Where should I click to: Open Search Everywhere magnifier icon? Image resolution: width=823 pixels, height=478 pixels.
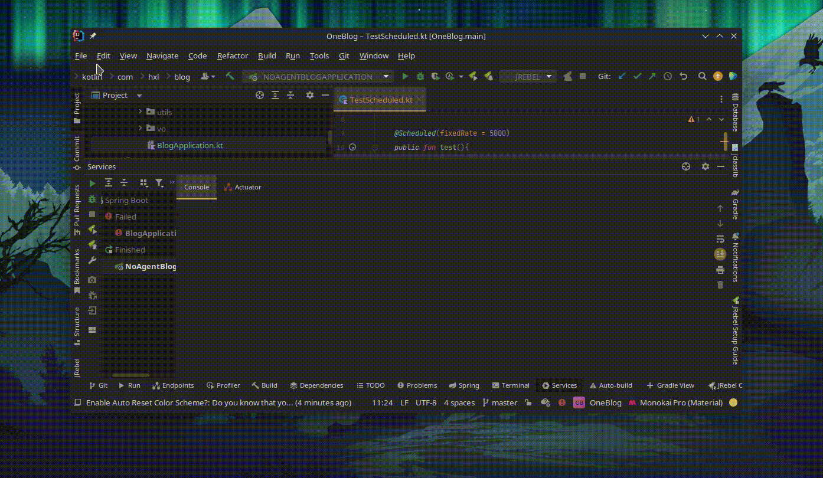coord(703,76)
